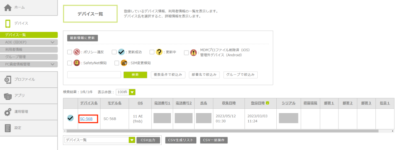Expand the PC資産情報管理 sidebar section
The height and width of the screenshot is (150, 398).
click(x=52, y=64)
